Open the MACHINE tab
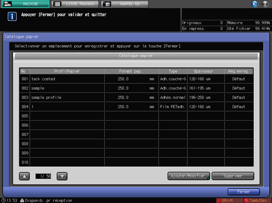Viewport: 272px width, 203px height. [25, 4]
